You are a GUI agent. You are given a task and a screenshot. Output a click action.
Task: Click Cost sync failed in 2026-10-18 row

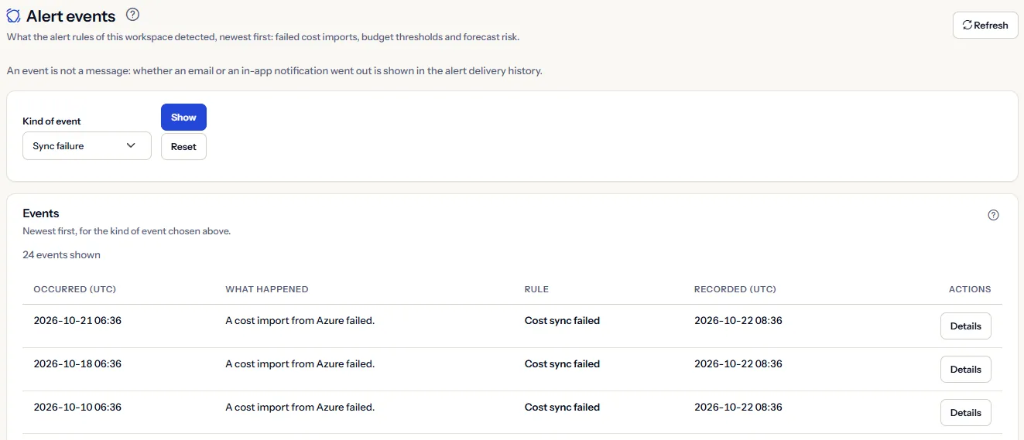coord(562,364)
